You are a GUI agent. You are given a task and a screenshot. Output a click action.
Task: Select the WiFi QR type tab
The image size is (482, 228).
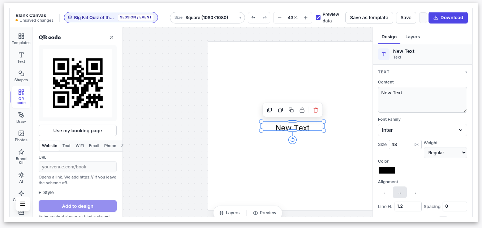point(80,146)
